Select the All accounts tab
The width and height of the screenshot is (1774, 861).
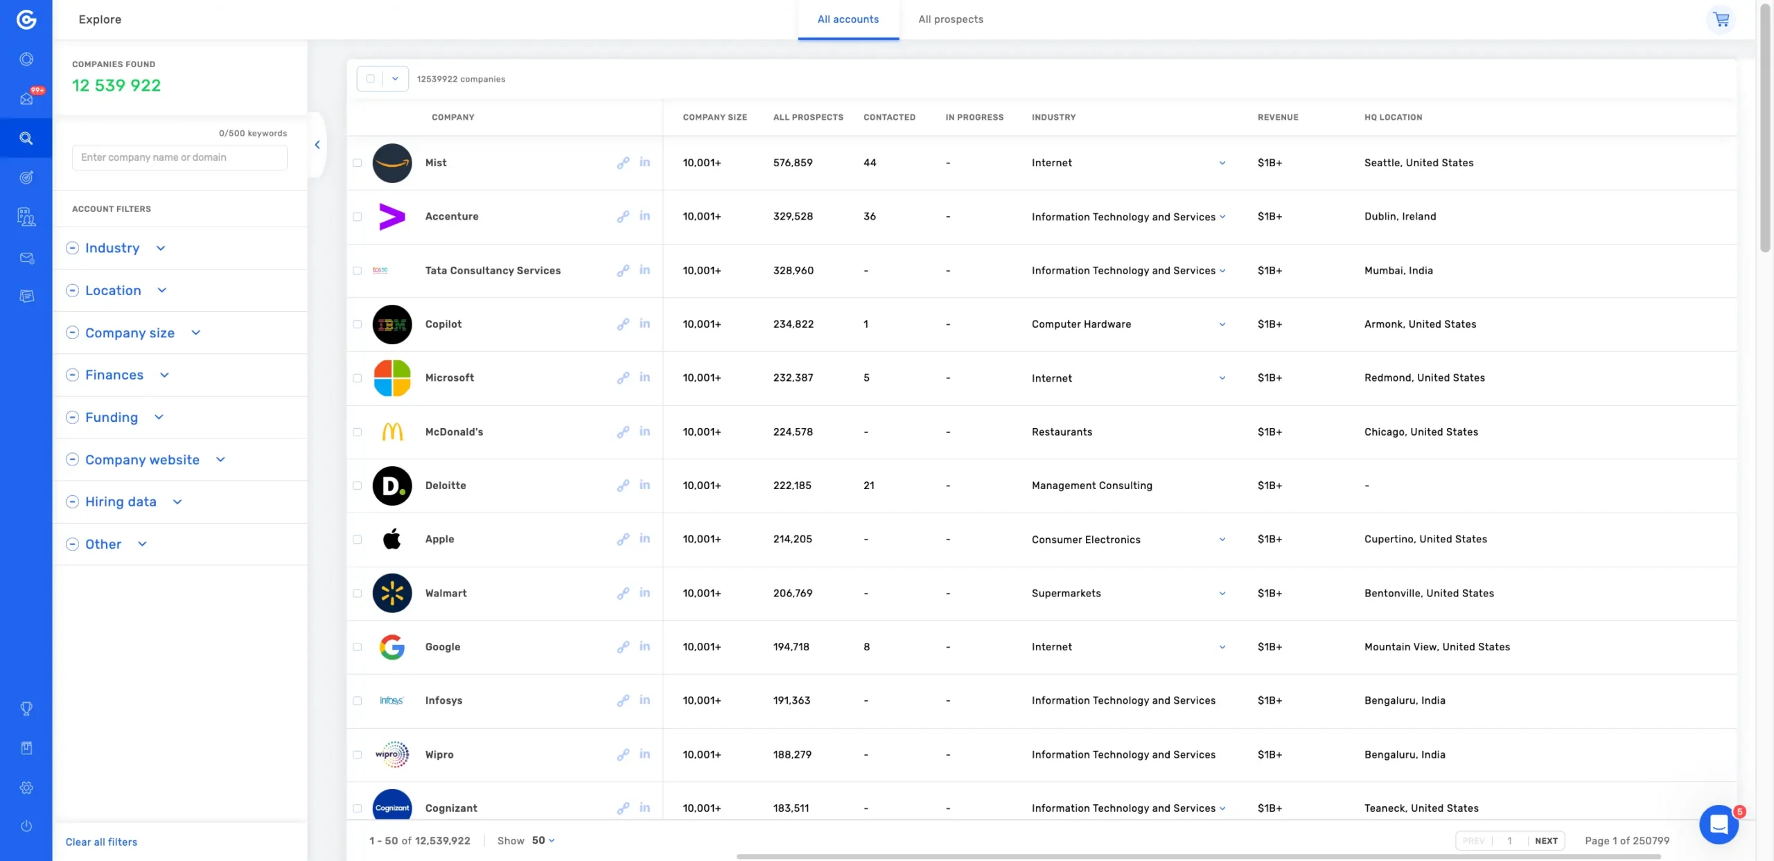tap(848, 19)
